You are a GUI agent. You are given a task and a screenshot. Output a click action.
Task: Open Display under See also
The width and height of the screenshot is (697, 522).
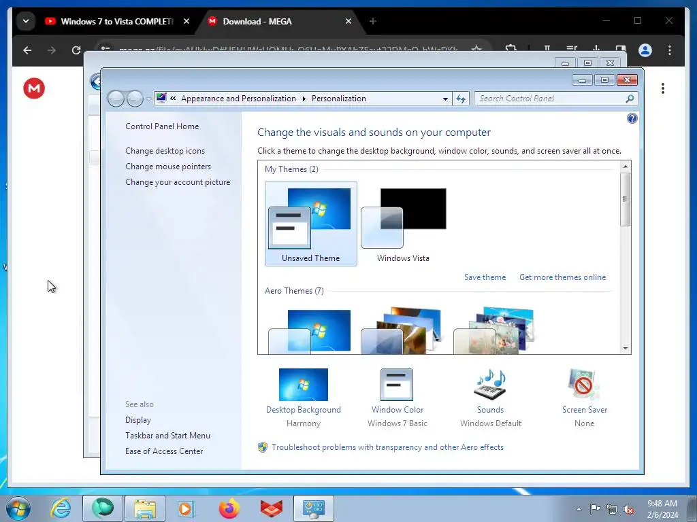click(137, 420)
